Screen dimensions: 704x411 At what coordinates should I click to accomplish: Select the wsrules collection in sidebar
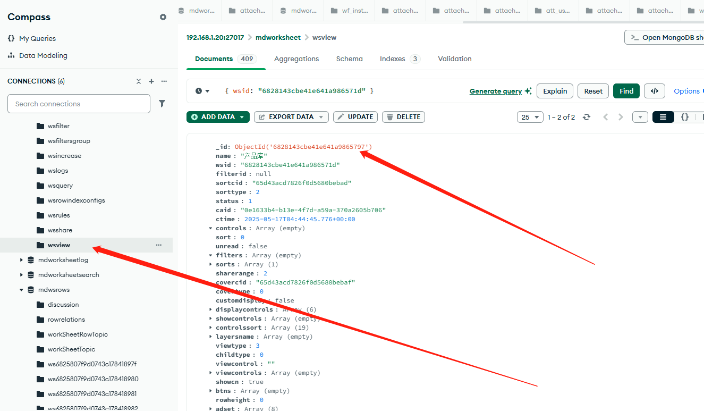[x=58, y=215]
